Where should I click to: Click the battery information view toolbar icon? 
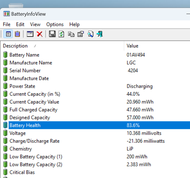click(x=8, y=34)
